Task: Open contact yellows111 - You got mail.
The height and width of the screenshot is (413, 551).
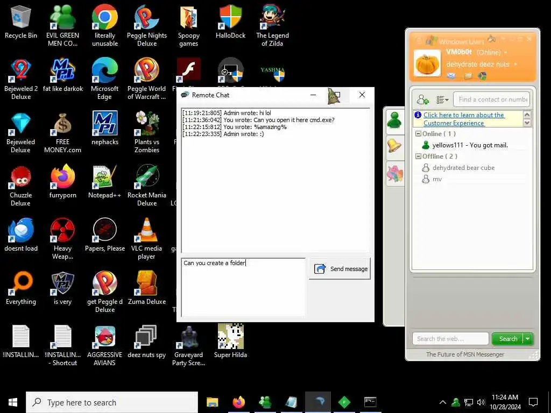Action: [464, 145]
